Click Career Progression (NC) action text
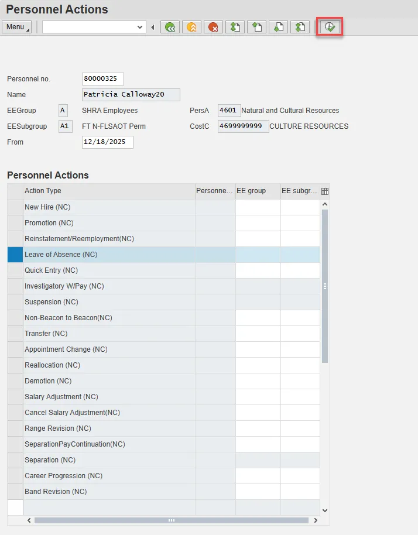 point(63,476)
